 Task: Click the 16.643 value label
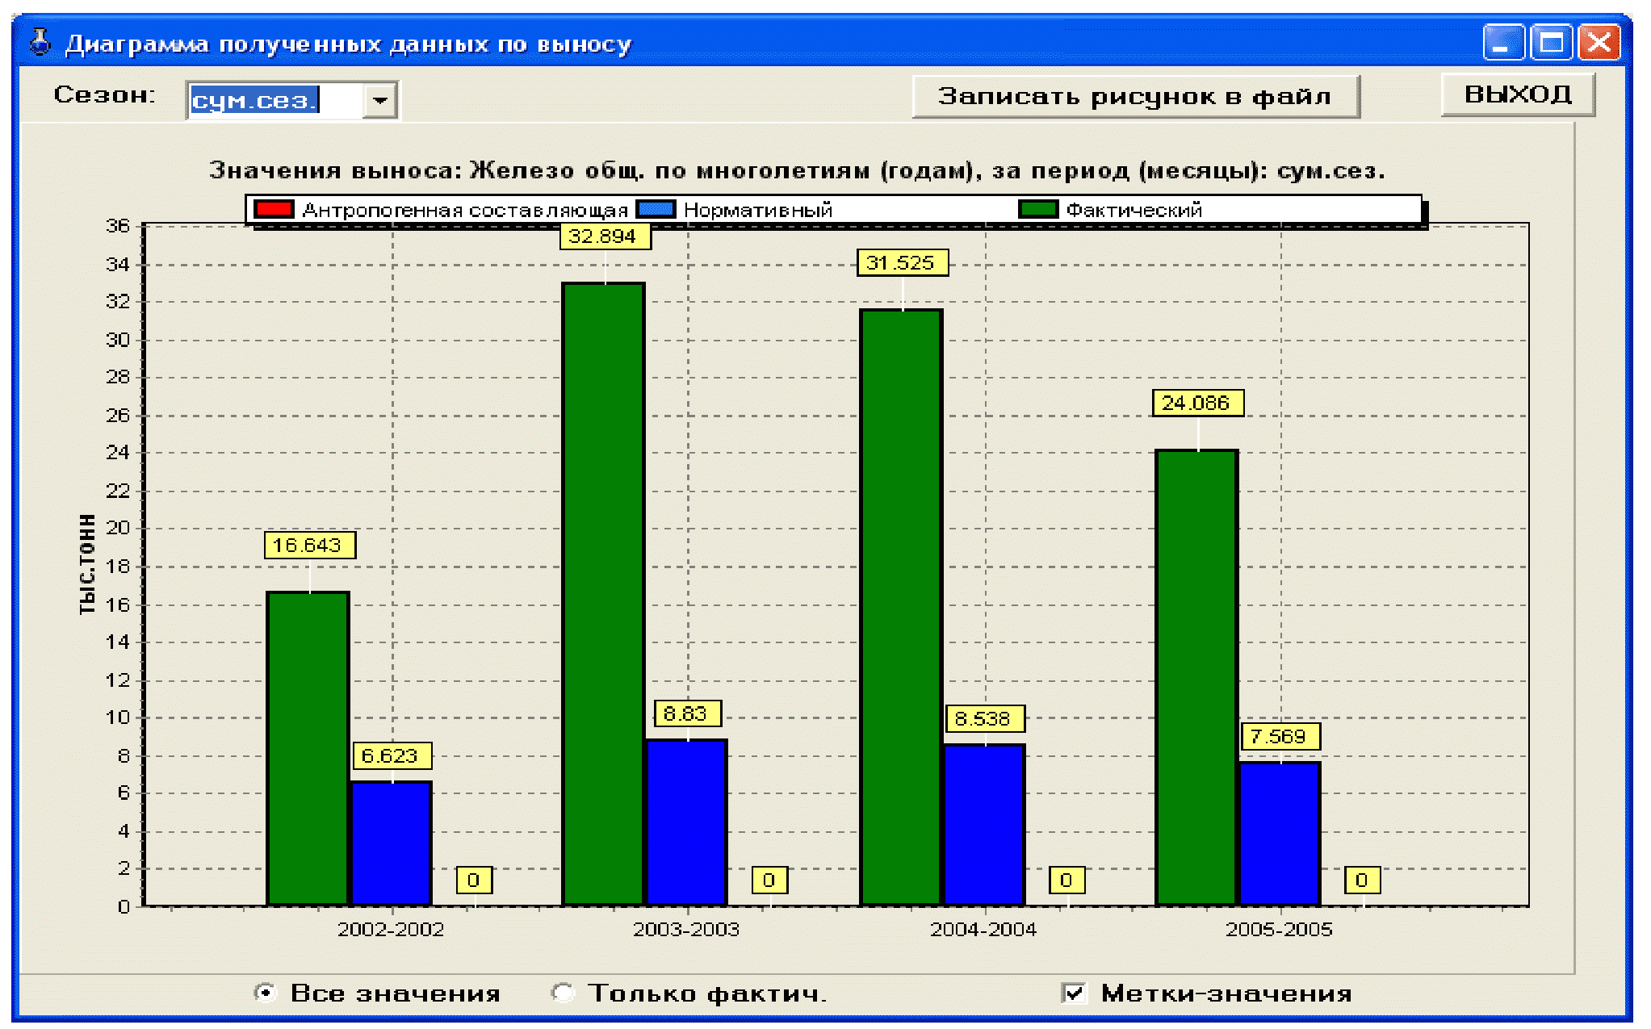coord(310,546)
